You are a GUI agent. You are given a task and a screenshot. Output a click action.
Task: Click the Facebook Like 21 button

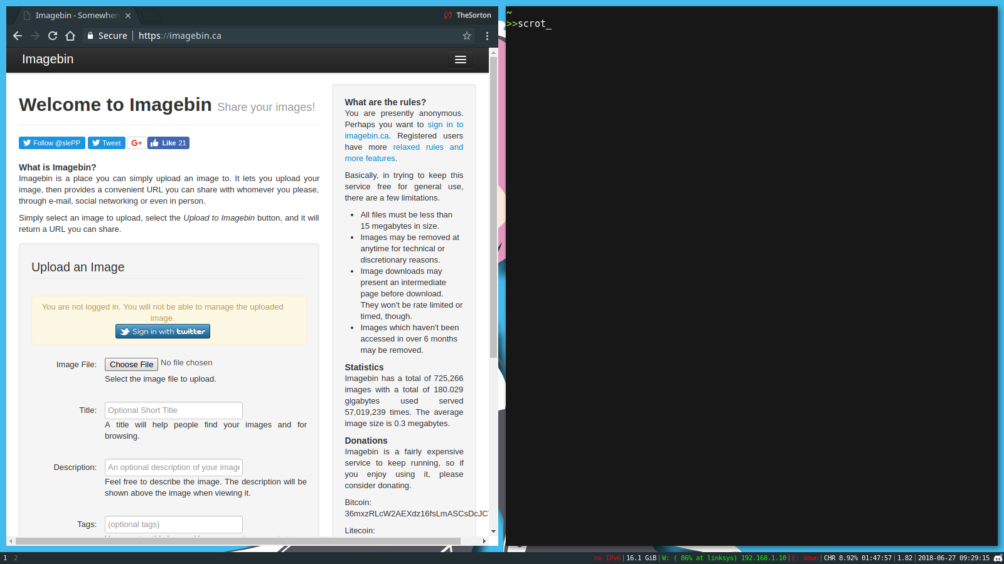click(x=168, y=143)
